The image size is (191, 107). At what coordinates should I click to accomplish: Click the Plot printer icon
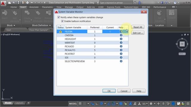pyautogui.click(x=27, y=3)
